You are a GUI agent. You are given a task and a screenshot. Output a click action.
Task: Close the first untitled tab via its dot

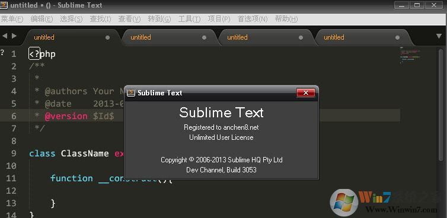(107, 37)
